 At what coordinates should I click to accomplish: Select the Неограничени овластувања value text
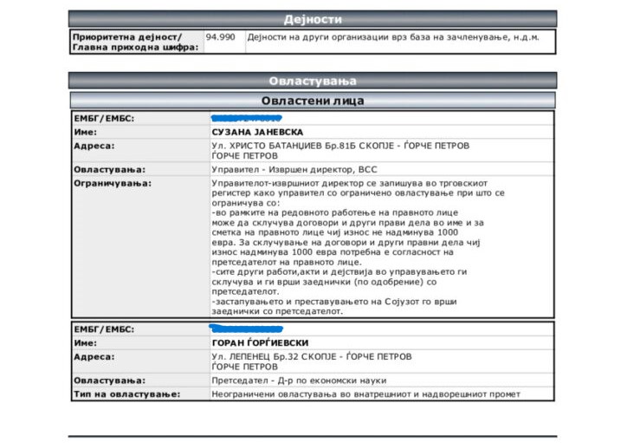click(365, 394)
